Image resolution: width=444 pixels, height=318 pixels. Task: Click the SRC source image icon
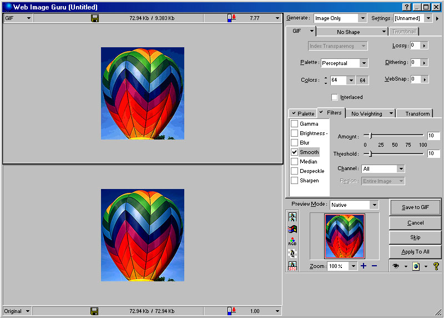[x=292, y=266]
